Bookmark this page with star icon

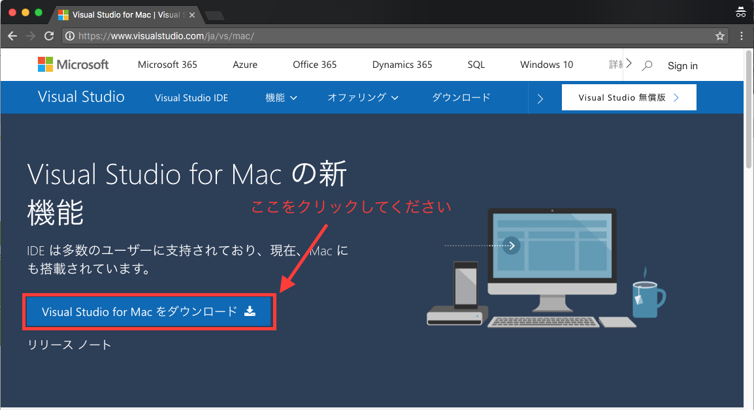click(x=719, y=36)
